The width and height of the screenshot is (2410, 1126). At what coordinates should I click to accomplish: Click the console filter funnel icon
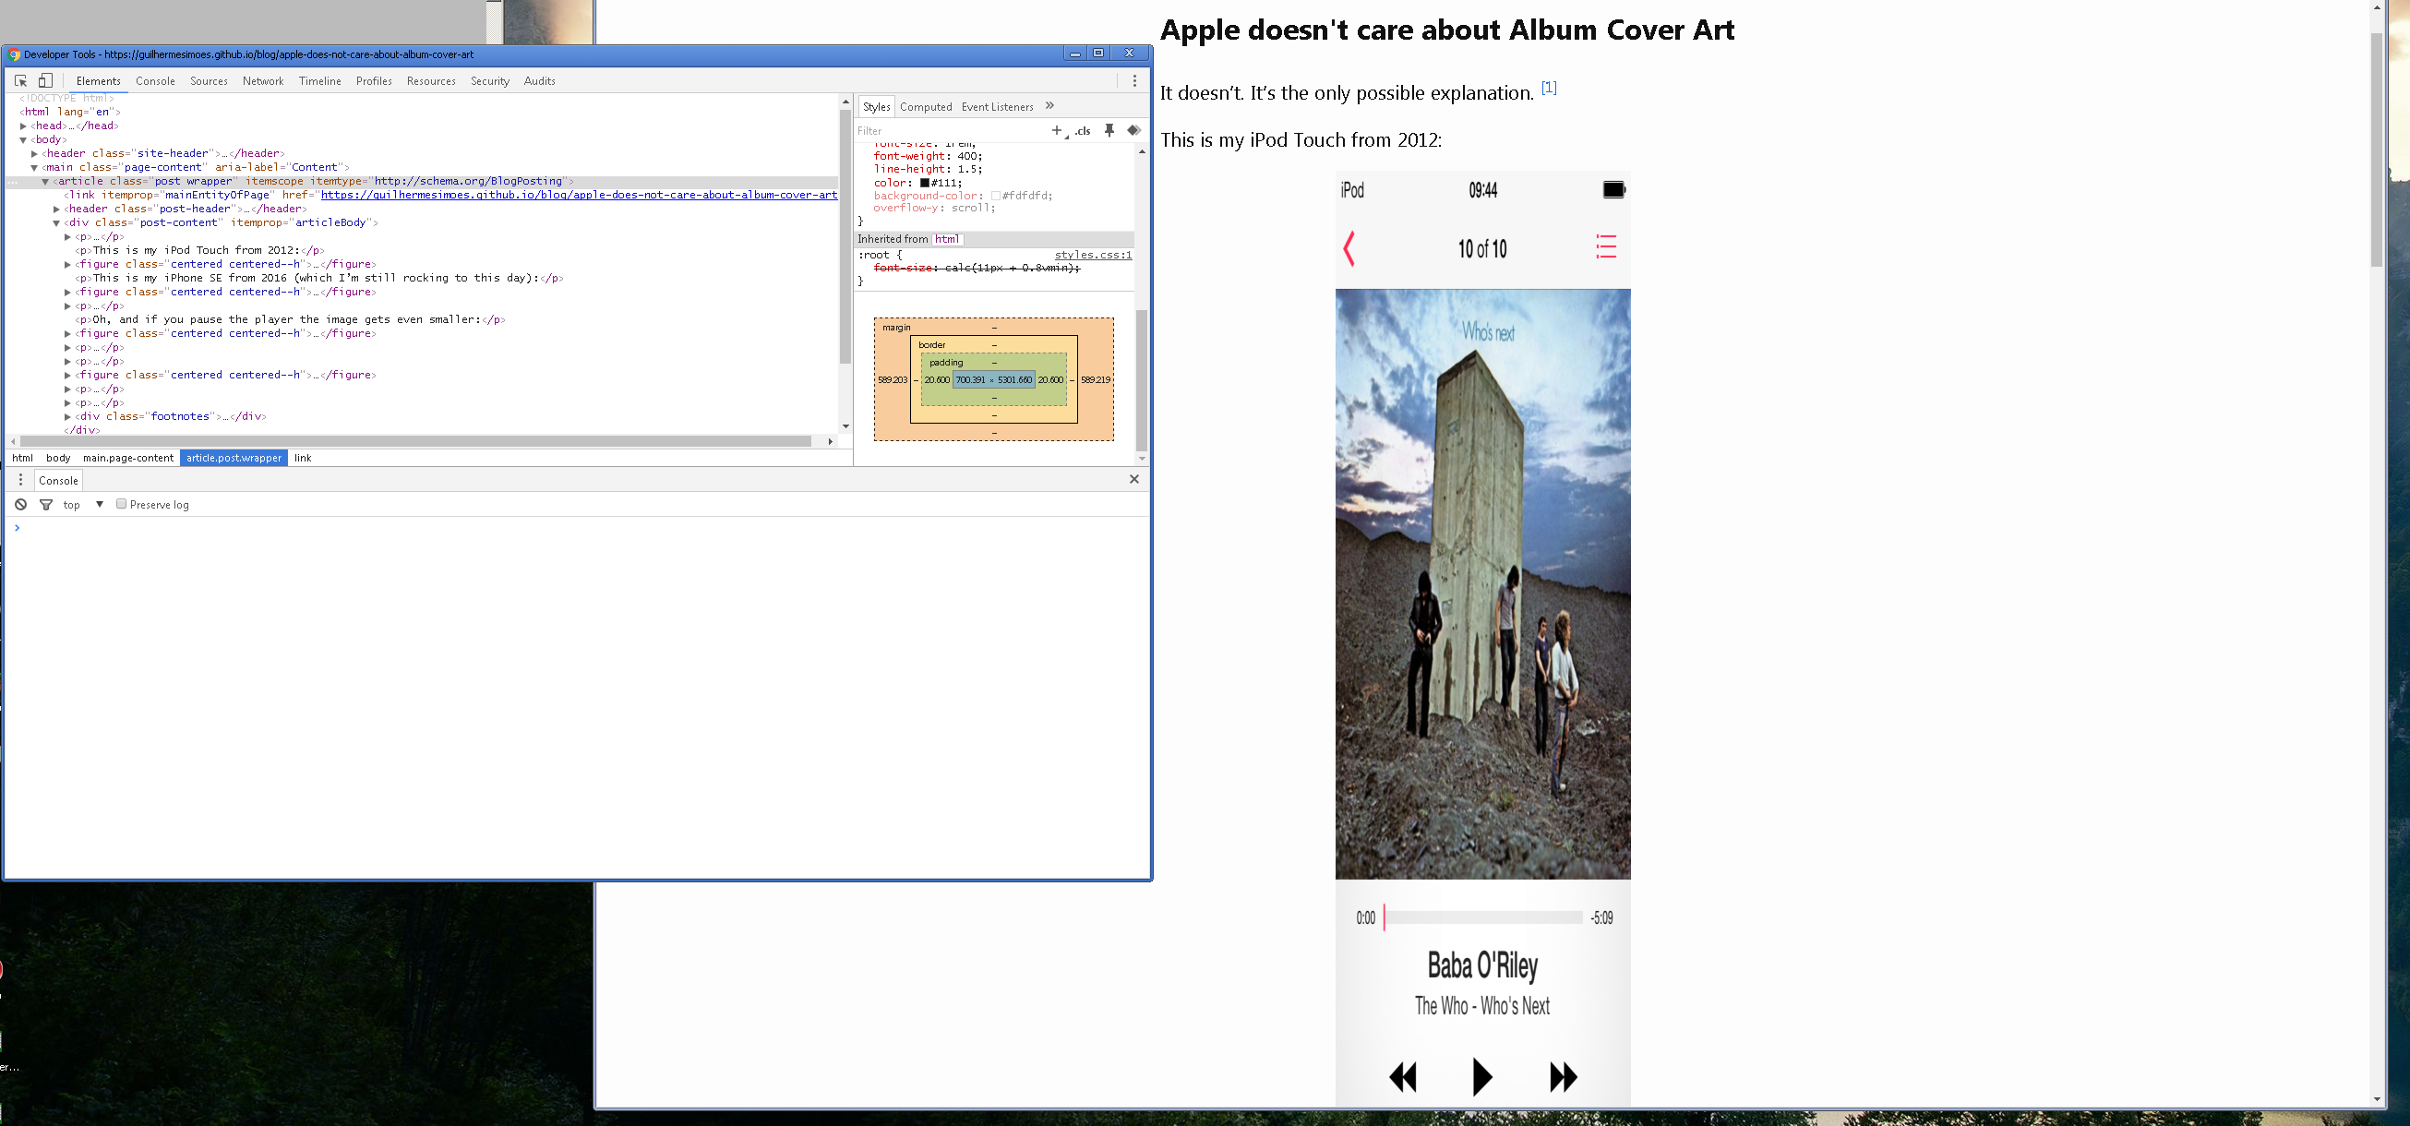(x=46, y=505)
